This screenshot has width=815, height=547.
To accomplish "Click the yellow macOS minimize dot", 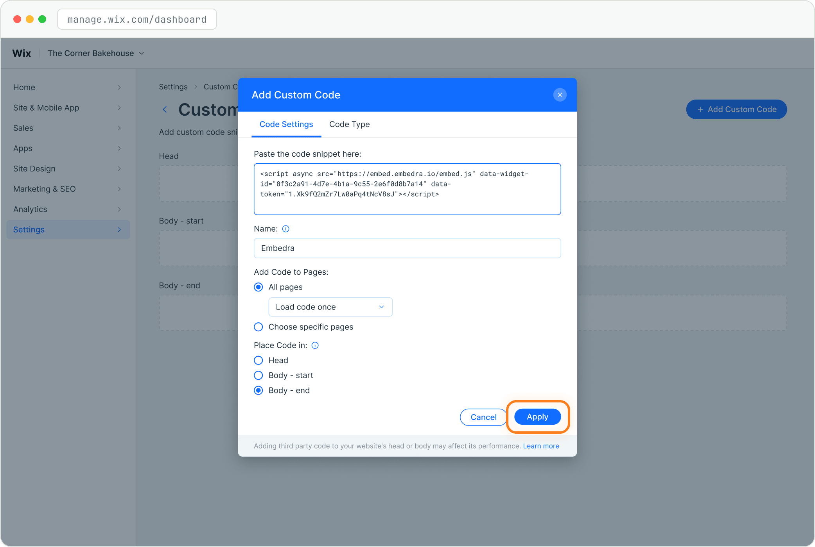I will (30, 19).
